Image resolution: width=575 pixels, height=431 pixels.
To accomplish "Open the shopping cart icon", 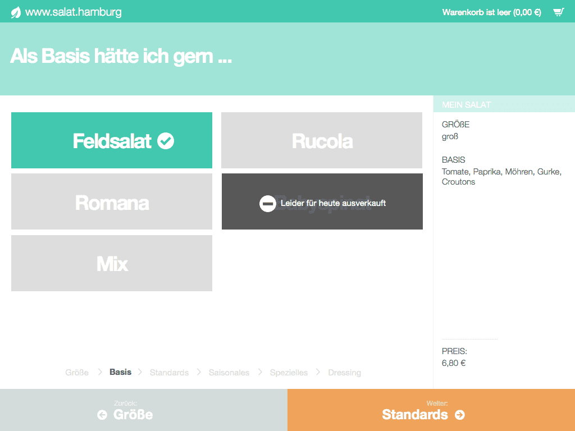I will click(x=559, y=11).
